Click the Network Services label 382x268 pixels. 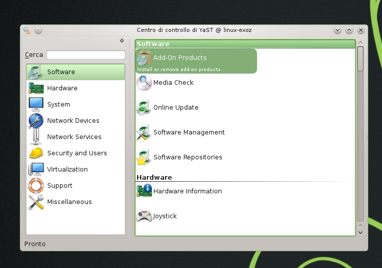(74, 137)
